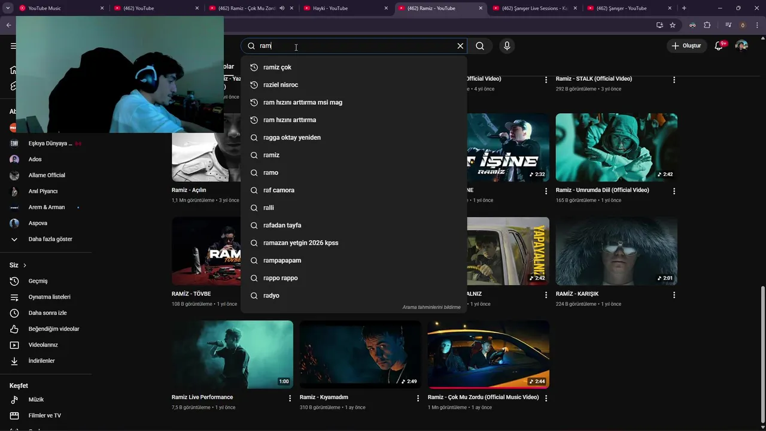The height and width of the screenshot is (431, 766).
Task: Bookmark this page with star icon
Action: tap(673, 25)
